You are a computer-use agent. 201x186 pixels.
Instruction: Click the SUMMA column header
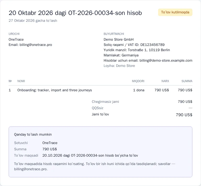tap(187, 81)
